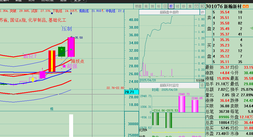Click the 棱镜 toolbar button

(138, 6)
